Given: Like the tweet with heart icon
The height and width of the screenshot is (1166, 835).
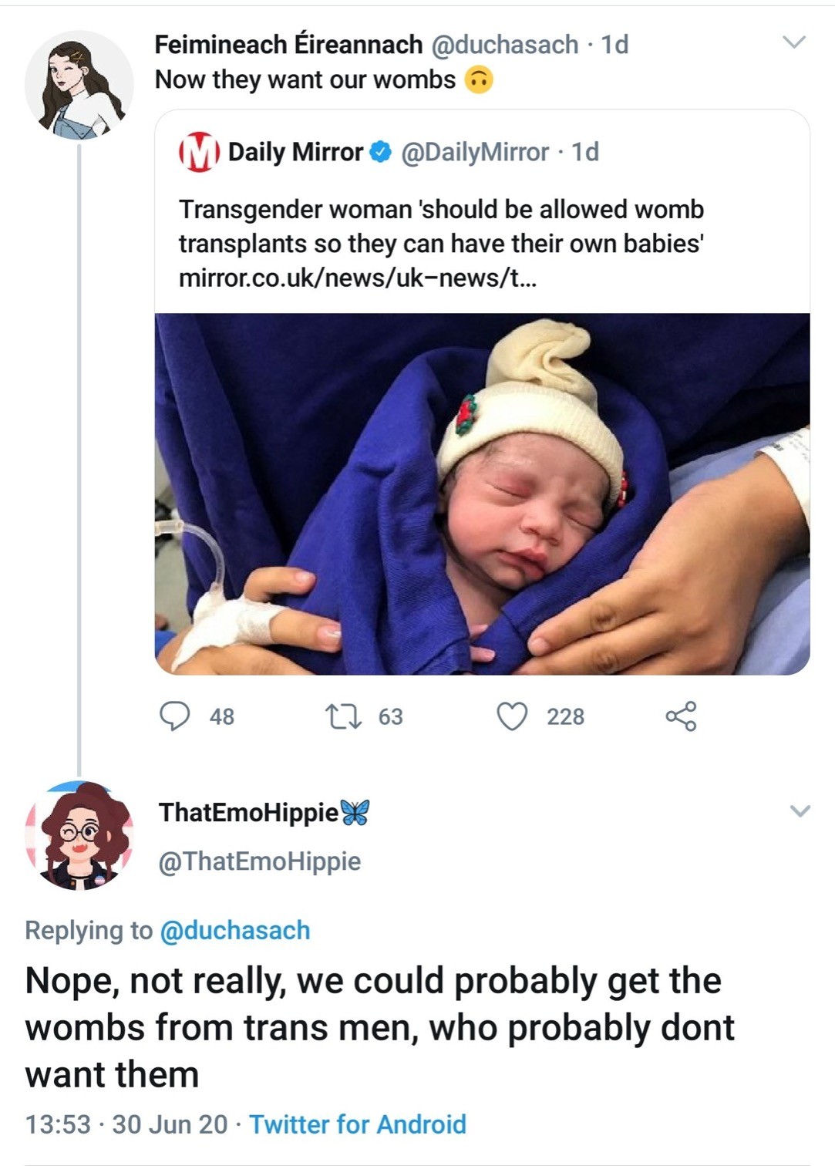Looking at the screenshot, I should click(x=512, y=716).
